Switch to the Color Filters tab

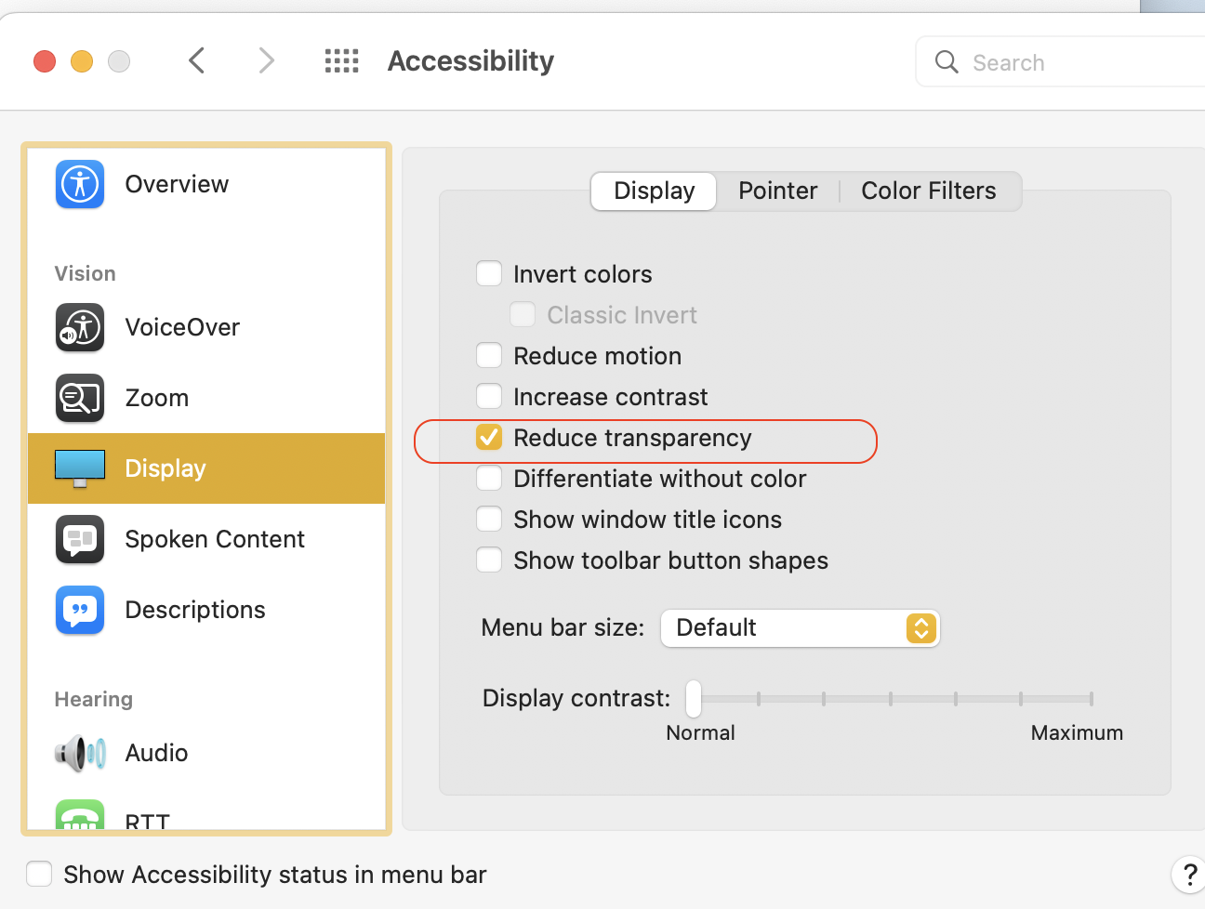(x=928, y=191)
